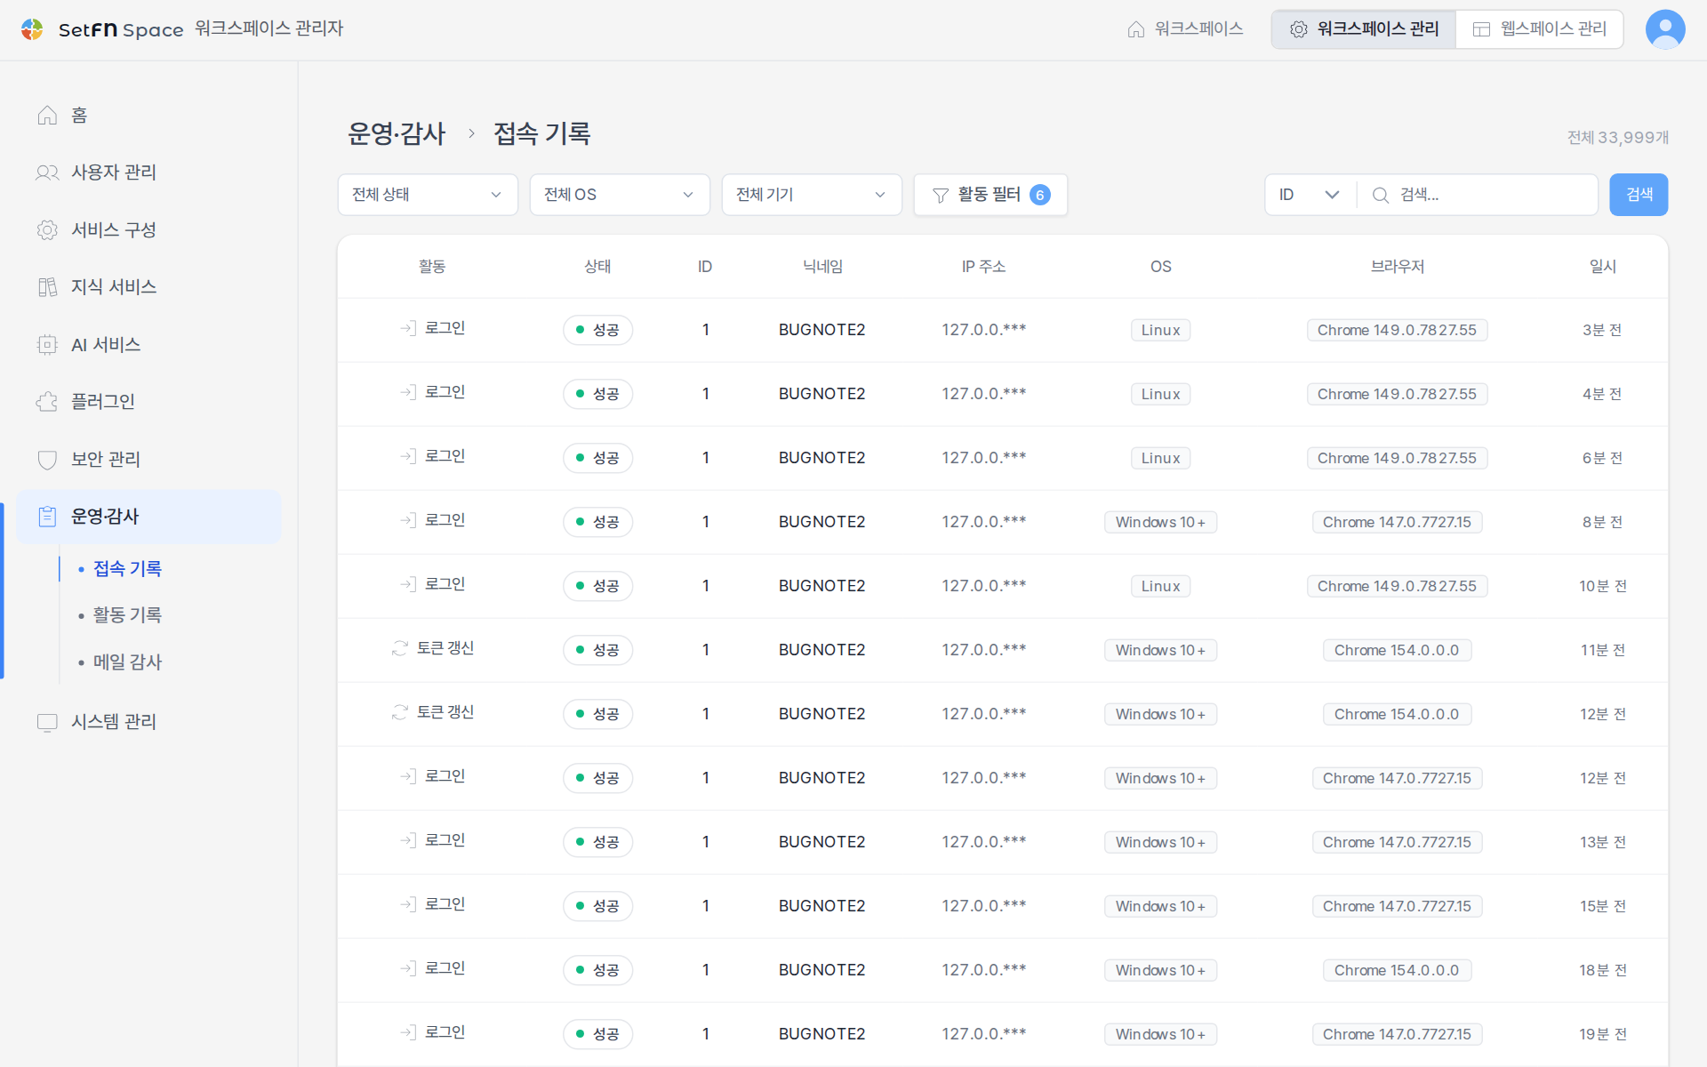Image resolution: width=1707 pixels, height=1067 pixels.
Task: Click Linux tag at 10분 전 row
Action: coord(1160,586)
